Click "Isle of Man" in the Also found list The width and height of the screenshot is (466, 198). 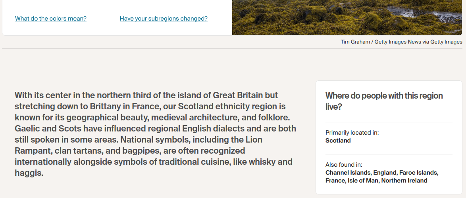point(363,181)
